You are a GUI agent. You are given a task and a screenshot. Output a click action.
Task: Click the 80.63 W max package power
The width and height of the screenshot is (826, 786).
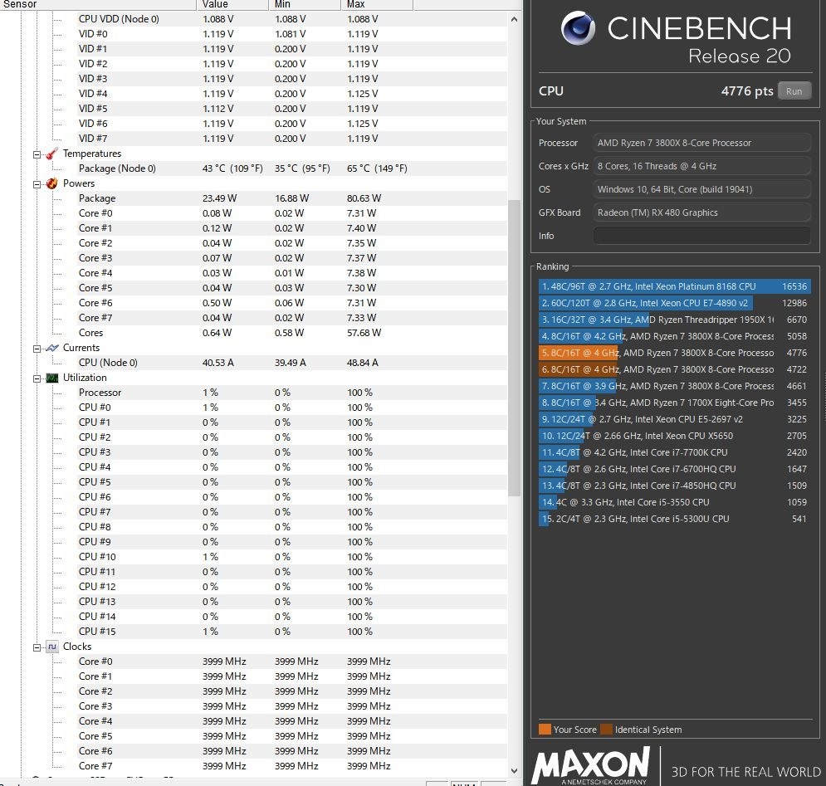(x=364, y=198)
